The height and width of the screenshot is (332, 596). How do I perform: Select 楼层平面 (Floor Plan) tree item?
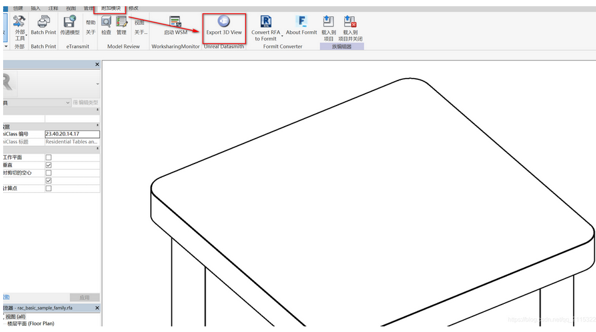click(x=31, y=324)
